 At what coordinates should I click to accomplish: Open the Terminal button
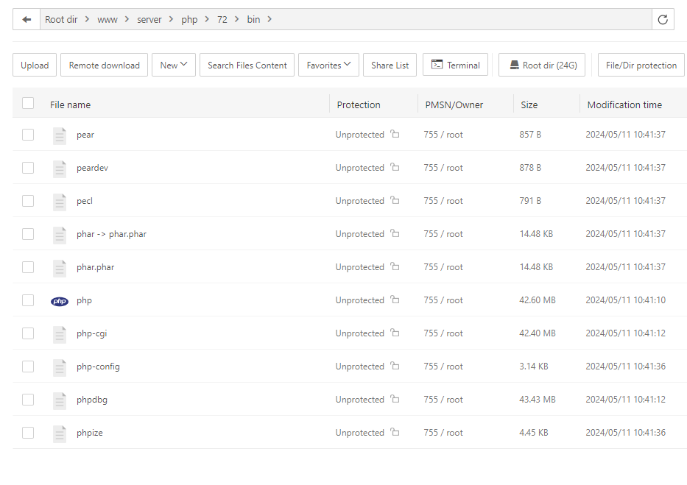pos(456,66)
